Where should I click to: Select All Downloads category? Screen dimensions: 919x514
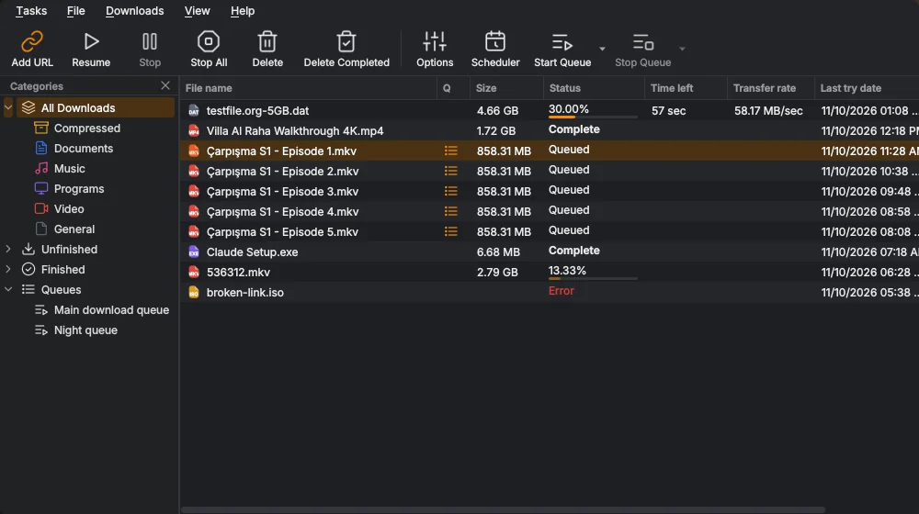(x=96, y=107)
